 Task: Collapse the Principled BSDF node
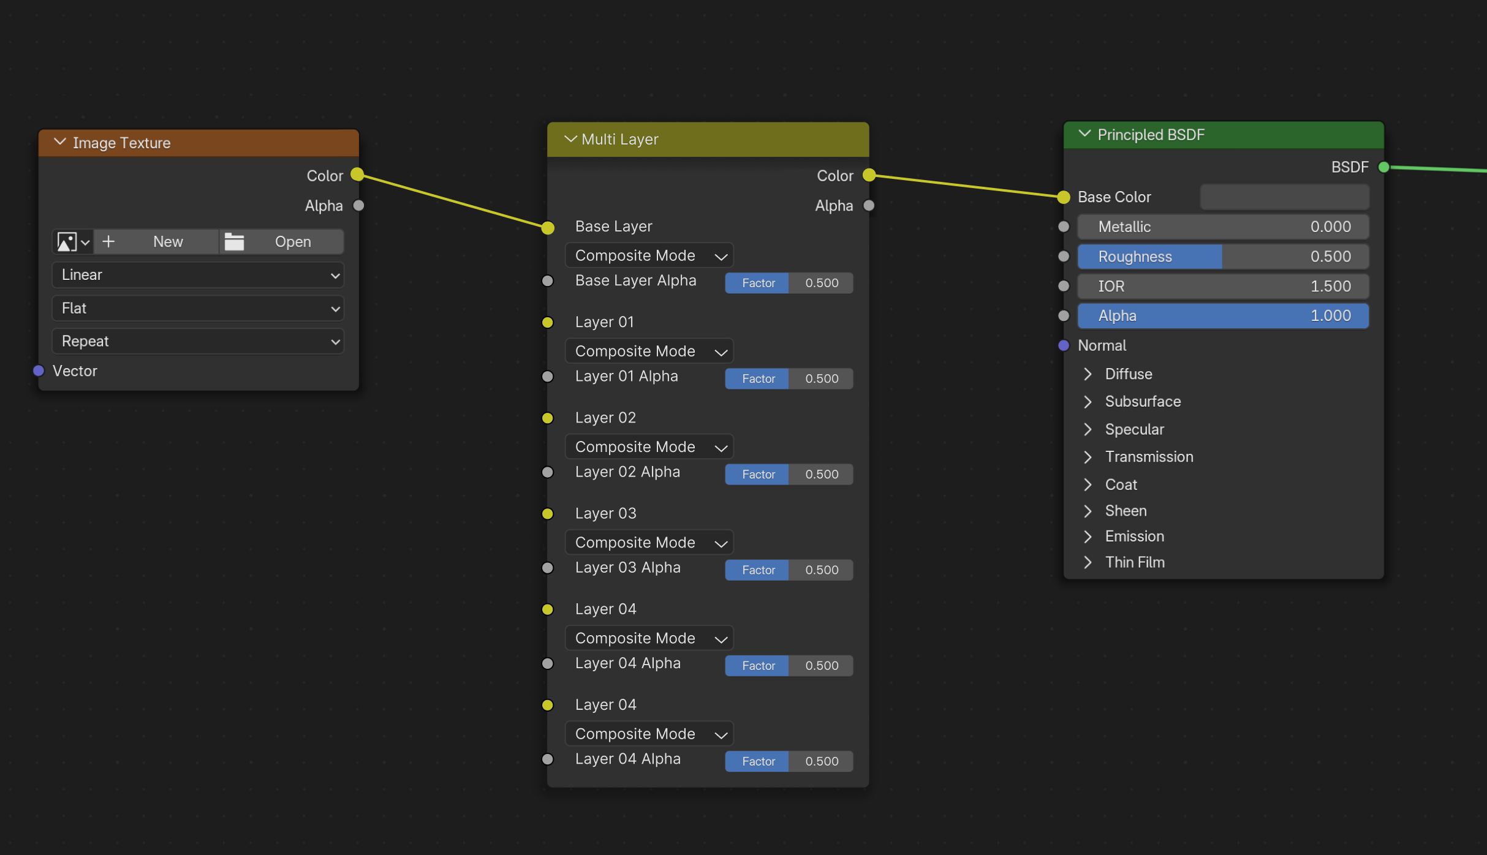point(1084,134)
